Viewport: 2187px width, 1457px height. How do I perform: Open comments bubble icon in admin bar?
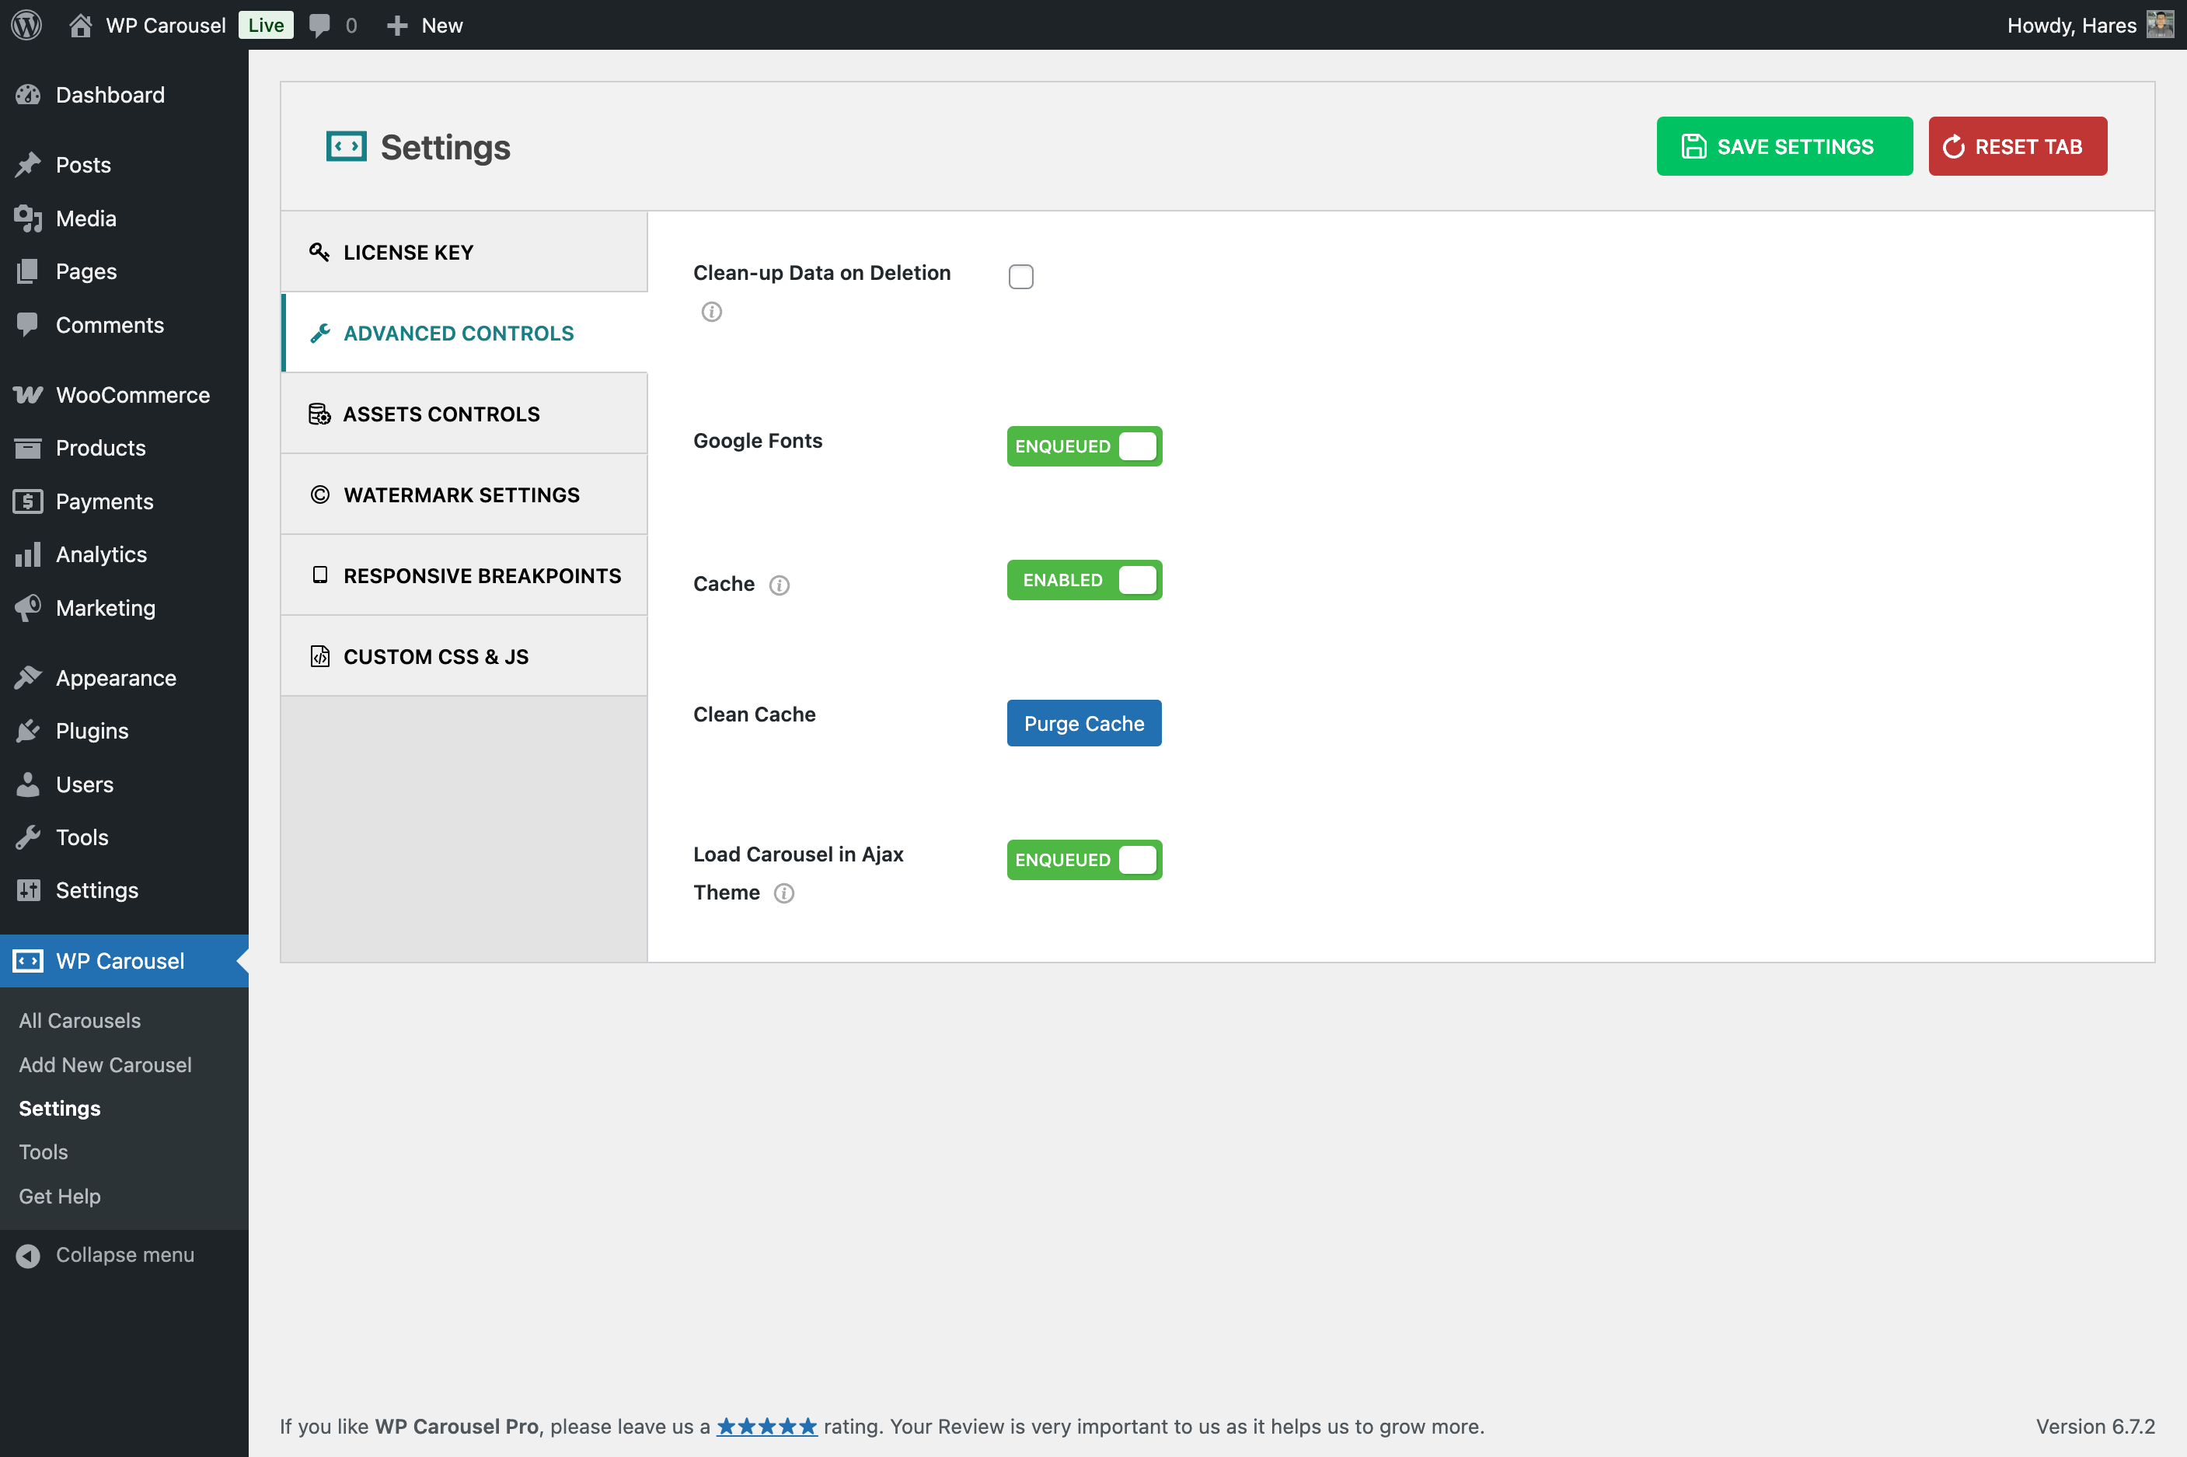tap(319, 25)
